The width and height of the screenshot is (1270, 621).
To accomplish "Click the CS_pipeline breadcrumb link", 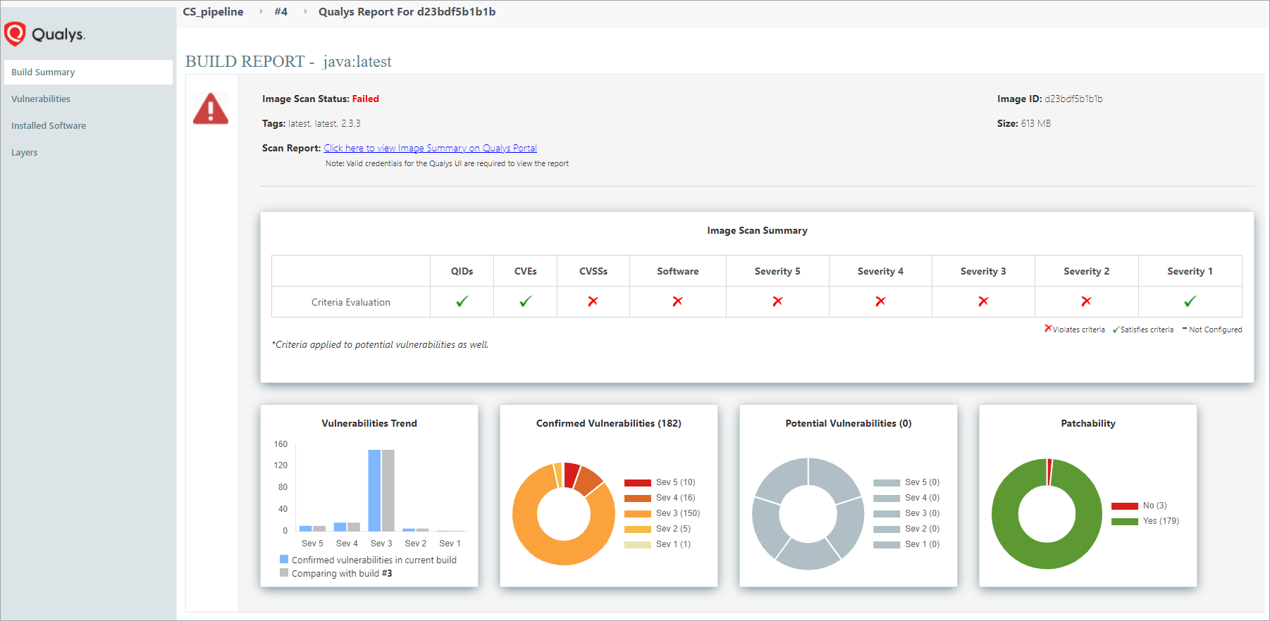I will (213, 11).
